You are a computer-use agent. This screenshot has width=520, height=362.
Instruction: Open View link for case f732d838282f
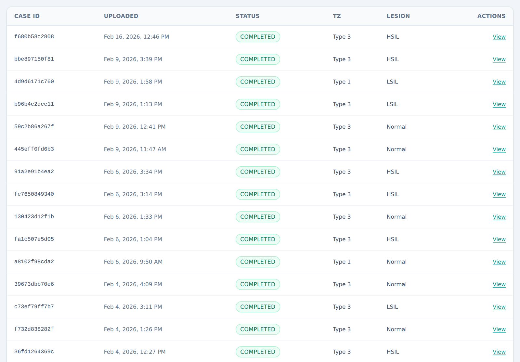(499, 329)
